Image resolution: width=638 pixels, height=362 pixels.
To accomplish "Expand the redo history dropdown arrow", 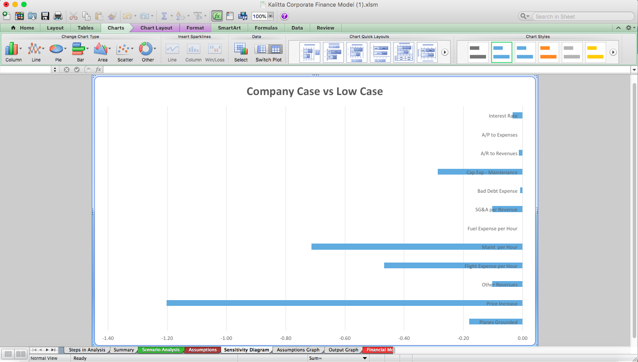I will 152,16.
